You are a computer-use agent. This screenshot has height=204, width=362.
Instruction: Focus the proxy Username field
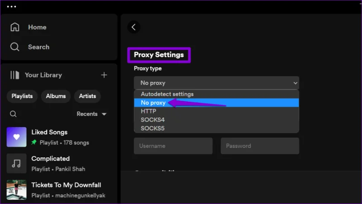[x=173, y=146]
